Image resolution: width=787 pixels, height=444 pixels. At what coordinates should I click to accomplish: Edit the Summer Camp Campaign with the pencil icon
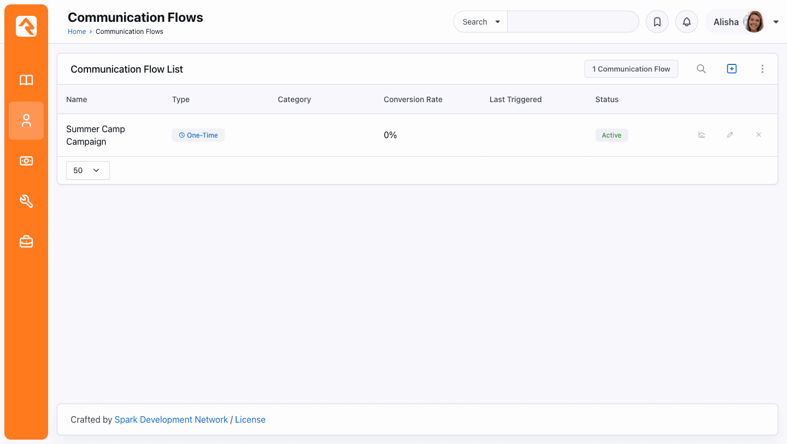pos(730,134)
